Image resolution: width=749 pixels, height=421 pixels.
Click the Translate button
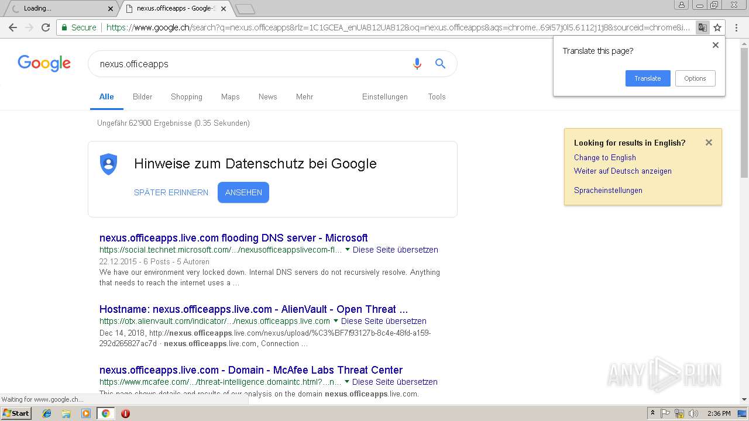tap(648, 78)
